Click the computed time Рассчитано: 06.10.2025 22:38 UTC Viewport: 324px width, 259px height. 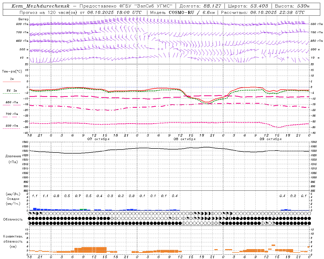point(263,12)
